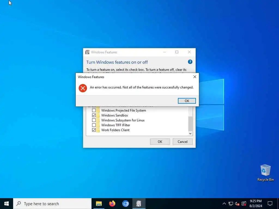Viewport: 279px width, 209px height.
Task: Click the search magnifier icon in the taskbar
Action: (x=19, y=204)
